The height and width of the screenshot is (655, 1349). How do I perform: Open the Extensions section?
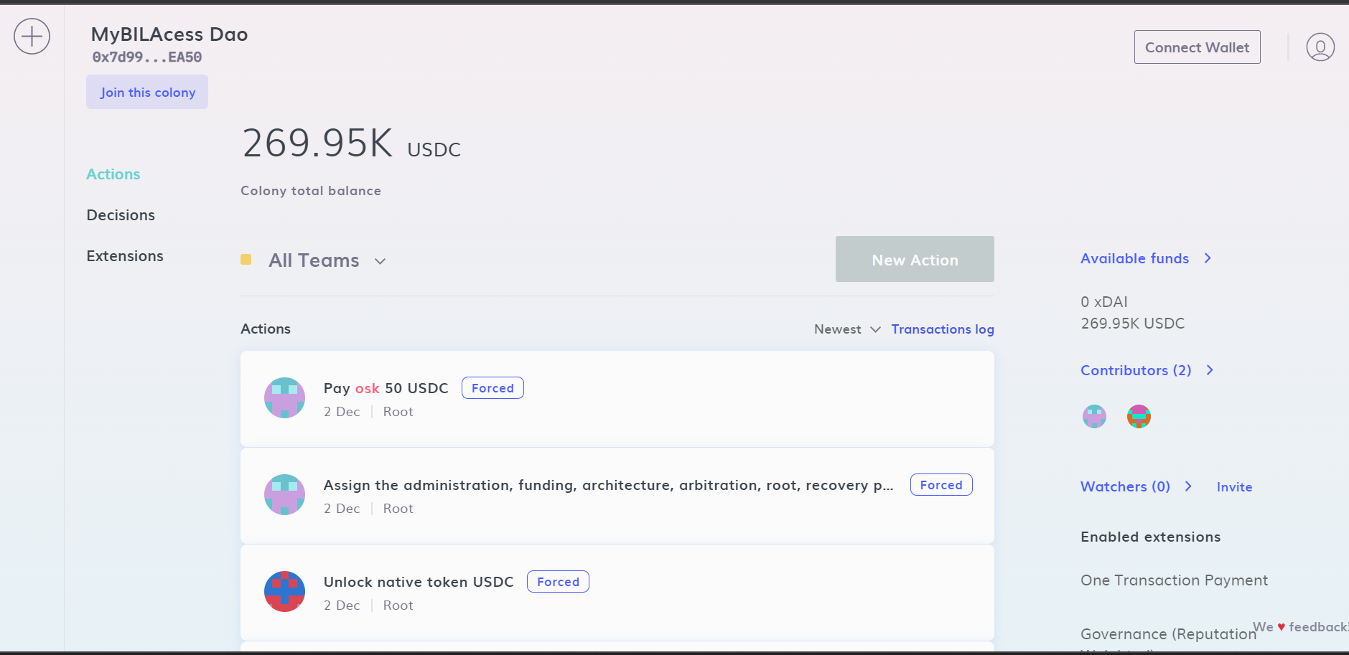pyautogui.click(x=125, y=256)
